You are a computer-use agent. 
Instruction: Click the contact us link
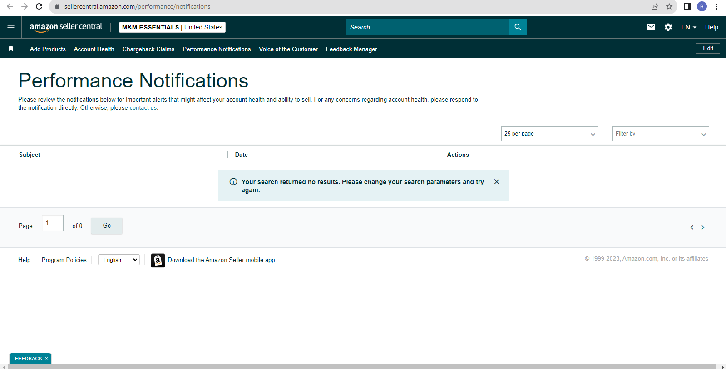pos(143,108)
